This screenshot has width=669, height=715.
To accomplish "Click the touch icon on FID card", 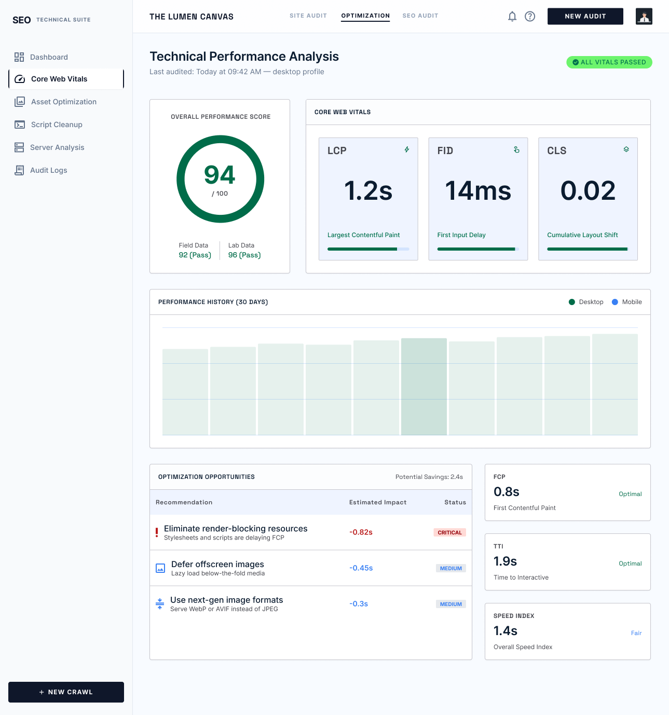I will (x=516, y=149).
